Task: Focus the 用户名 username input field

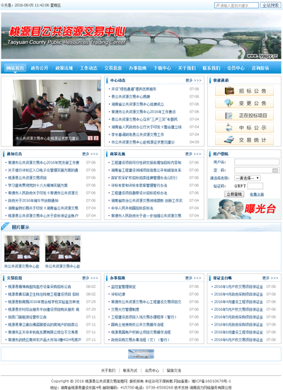Action: click(257, 162)
